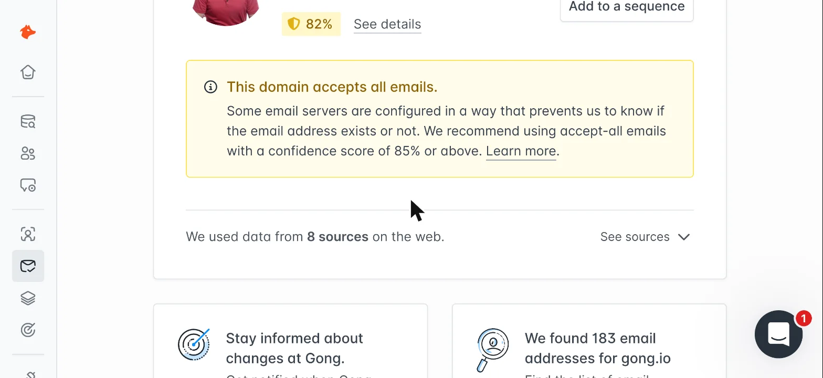Open the Home icon in sidebar
Screen dimensions: 823x378
28,72
